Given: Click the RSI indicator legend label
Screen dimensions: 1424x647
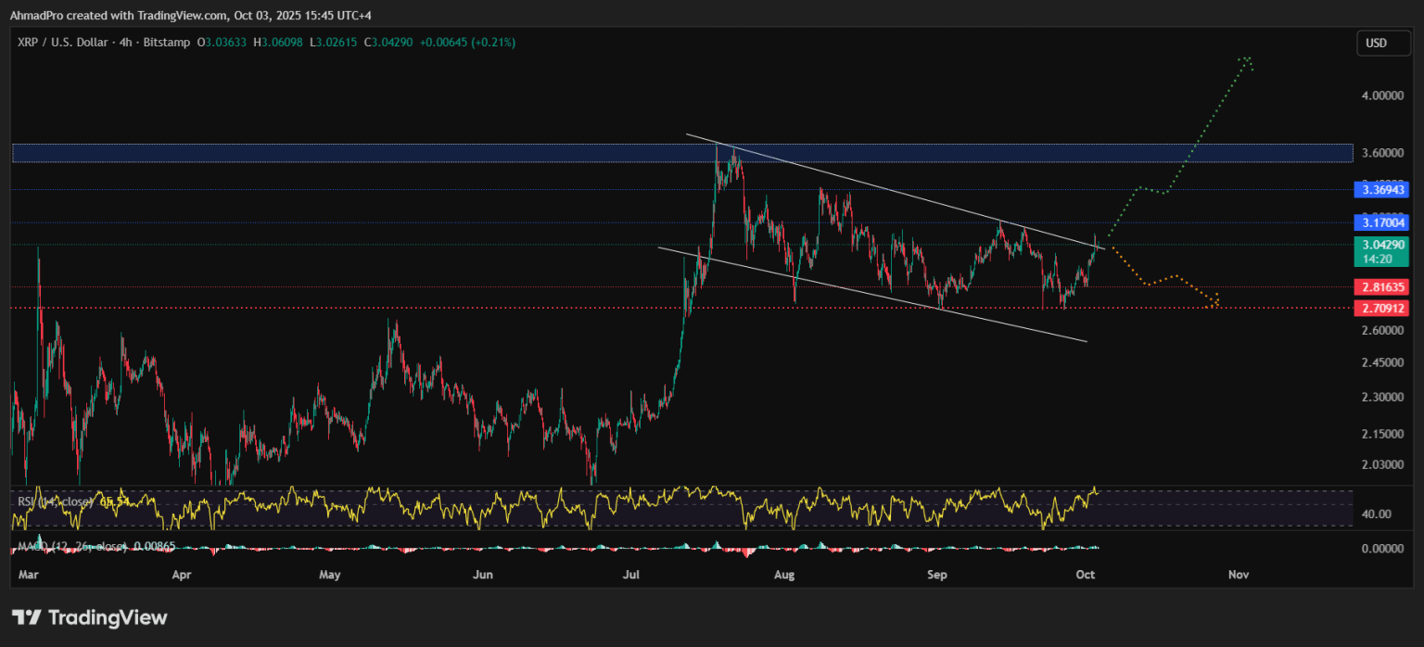Looking at the screenshot, I should click(x=56, y=501).
